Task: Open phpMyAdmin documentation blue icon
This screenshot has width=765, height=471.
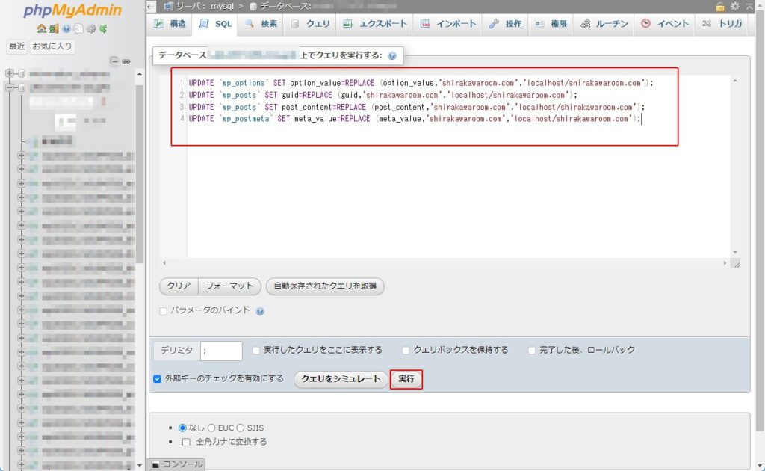Action: [x=66, y=29]
